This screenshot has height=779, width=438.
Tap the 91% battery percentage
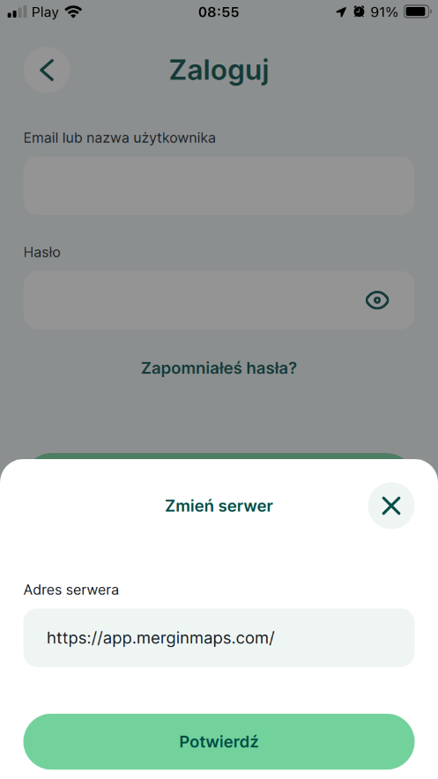click(x=384, y=12)
